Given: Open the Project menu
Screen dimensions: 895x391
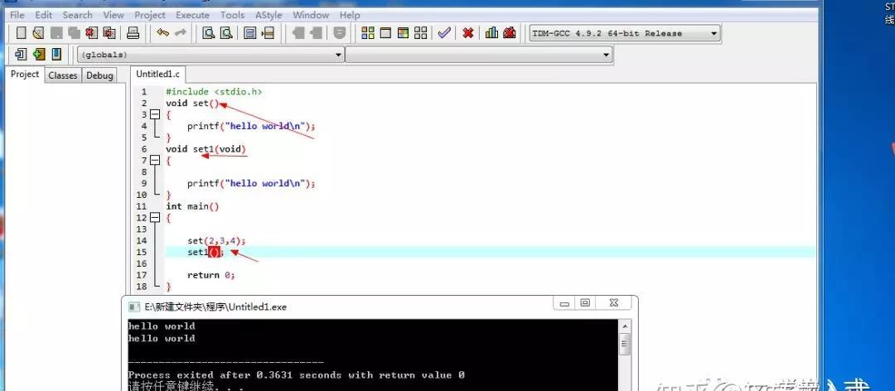Looking at the screenshot, I should click(149, 15).
